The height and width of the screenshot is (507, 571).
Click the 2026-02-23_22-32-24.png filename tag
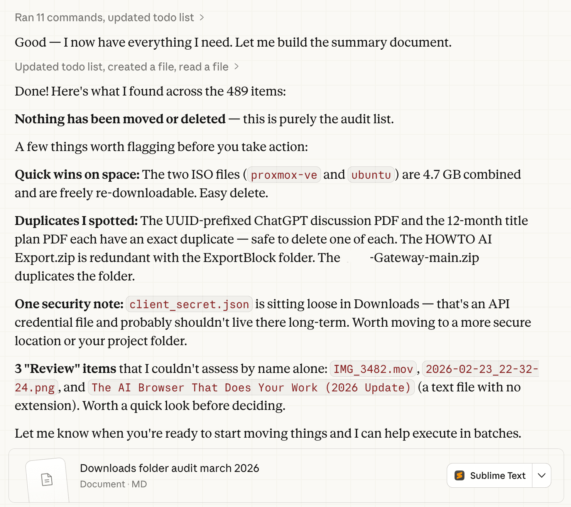(x=481, y=369)
